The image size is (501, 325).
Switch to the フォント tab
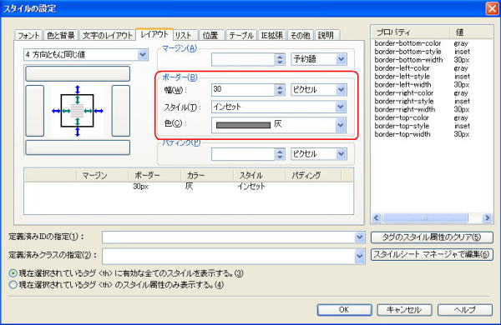28,35
